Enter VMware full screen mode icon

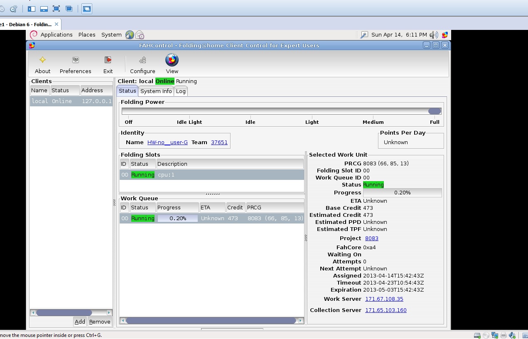point(56,9)
